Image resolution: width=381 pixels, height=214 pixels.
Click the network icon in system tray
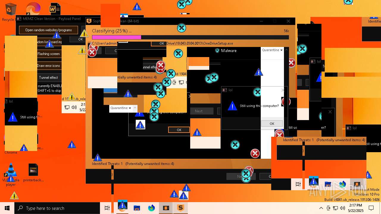click(x=335, y=208)
